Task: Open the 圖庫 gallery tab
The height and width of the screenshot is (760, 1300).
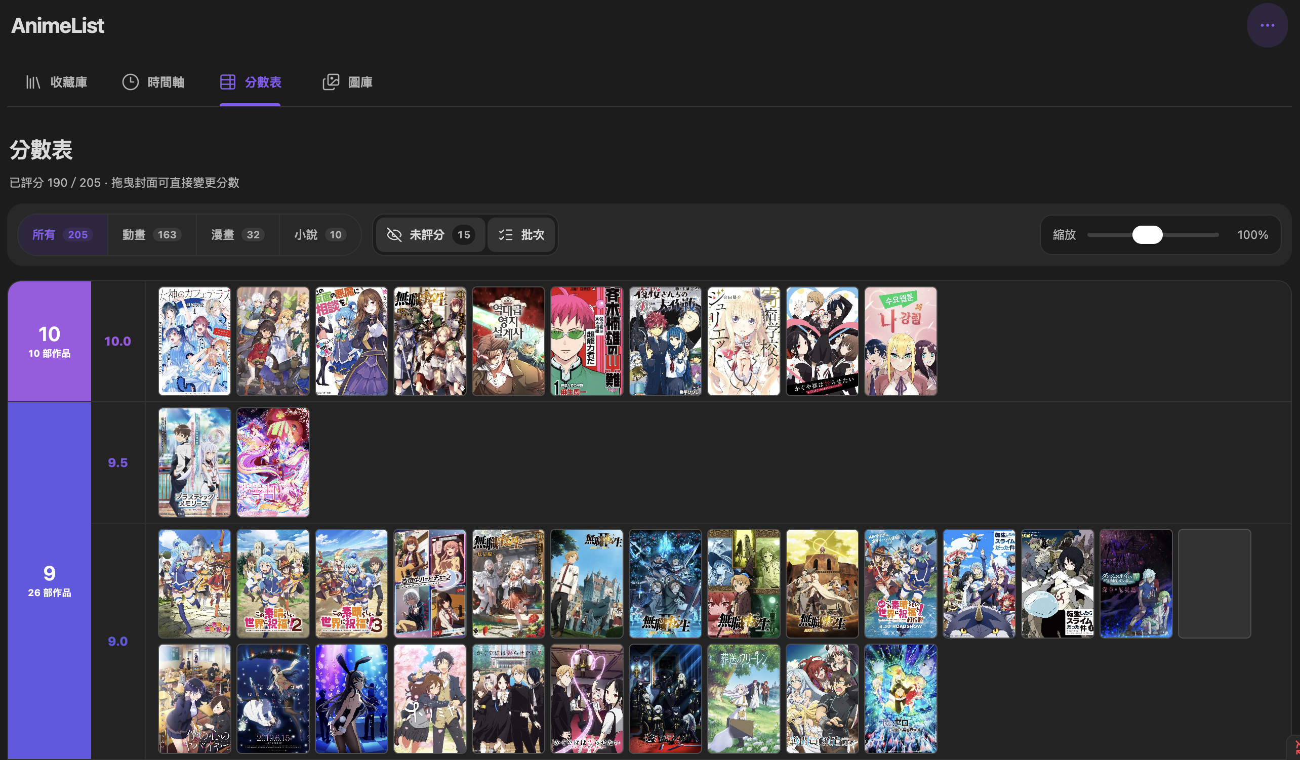Action: (x=347, y=82)
